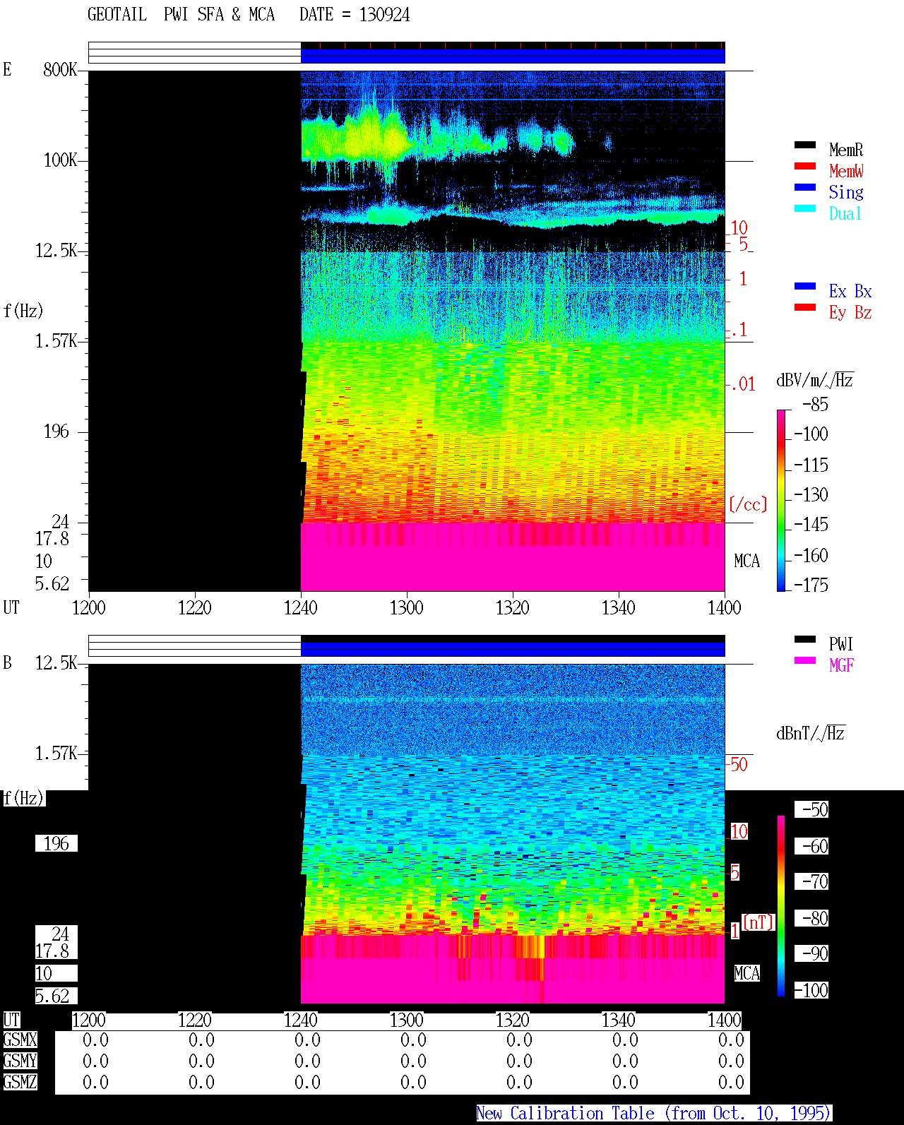This screenshot has height=1125, width=904.
Task: Click the red [/cc] density scale label
Action: pyautogui.click(x=748, y=504)
